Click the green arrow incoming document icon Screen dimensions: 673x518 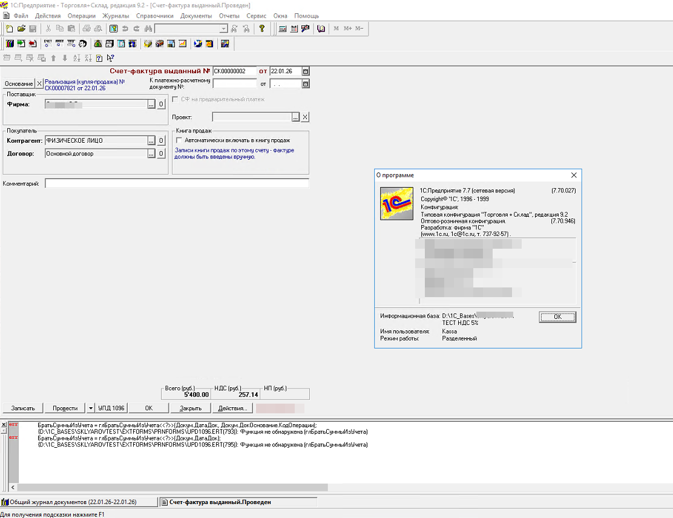point(21,44)
